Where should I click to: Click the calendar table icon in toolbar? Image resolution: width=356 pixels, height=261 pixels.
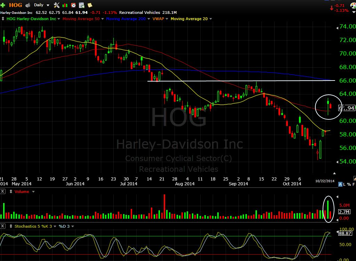(81, 5)
